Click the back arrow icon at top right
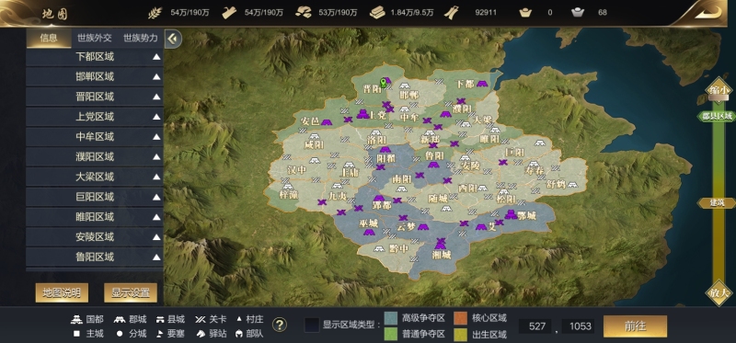Image resolution: width=736 pixels, height=343 pixels. (x=707, y=13)
